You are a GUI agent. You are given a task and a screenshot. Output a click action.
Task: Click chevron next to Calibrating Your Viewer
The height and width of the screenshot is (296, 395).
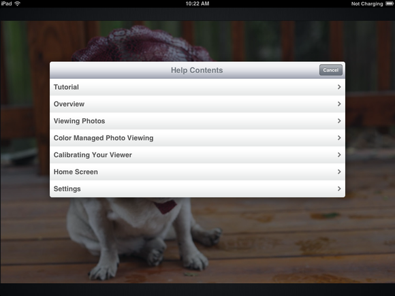(339, 154)
